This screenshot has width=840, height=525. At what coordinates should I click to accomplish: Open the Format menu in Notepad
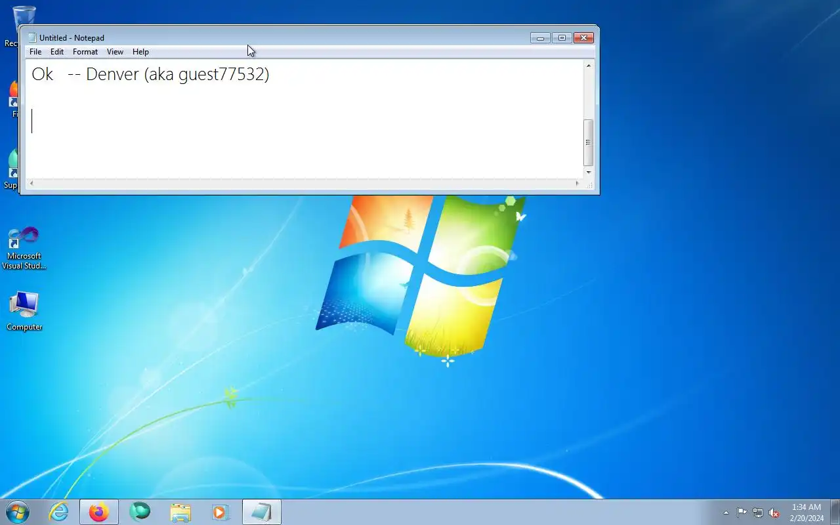click(85, 52)
